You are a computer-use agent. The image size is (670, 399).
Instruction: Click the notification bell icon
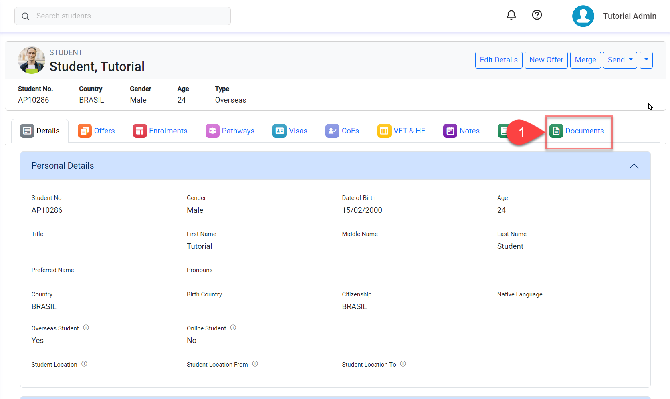(x=511, y=15)
